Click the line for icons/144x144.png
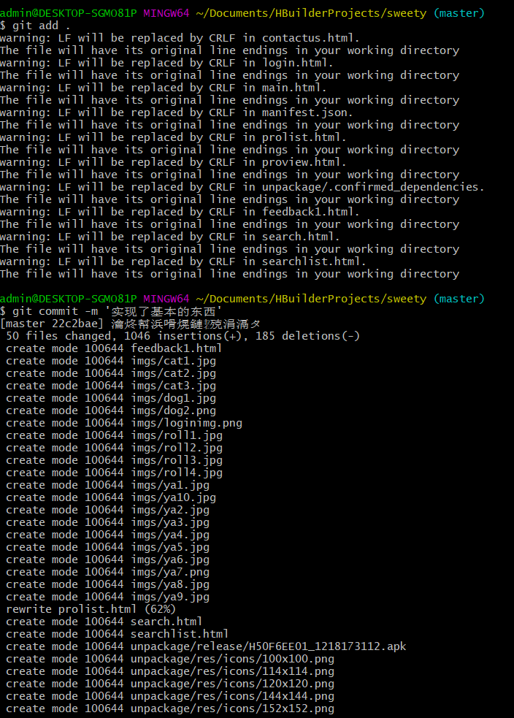This screenshot has width=514, height=718. tap(170, 695)
